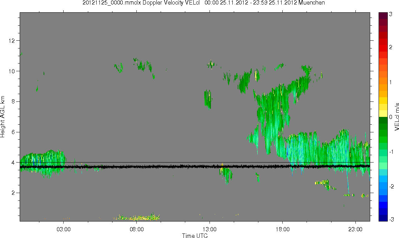Click the 13:00 time tick label
The height and width of the screenshot is (238, 399).
210,229
